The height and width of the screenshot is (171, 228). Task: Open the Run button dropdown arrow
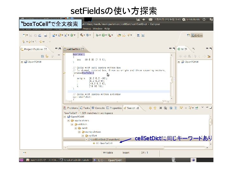coord(106,35)
